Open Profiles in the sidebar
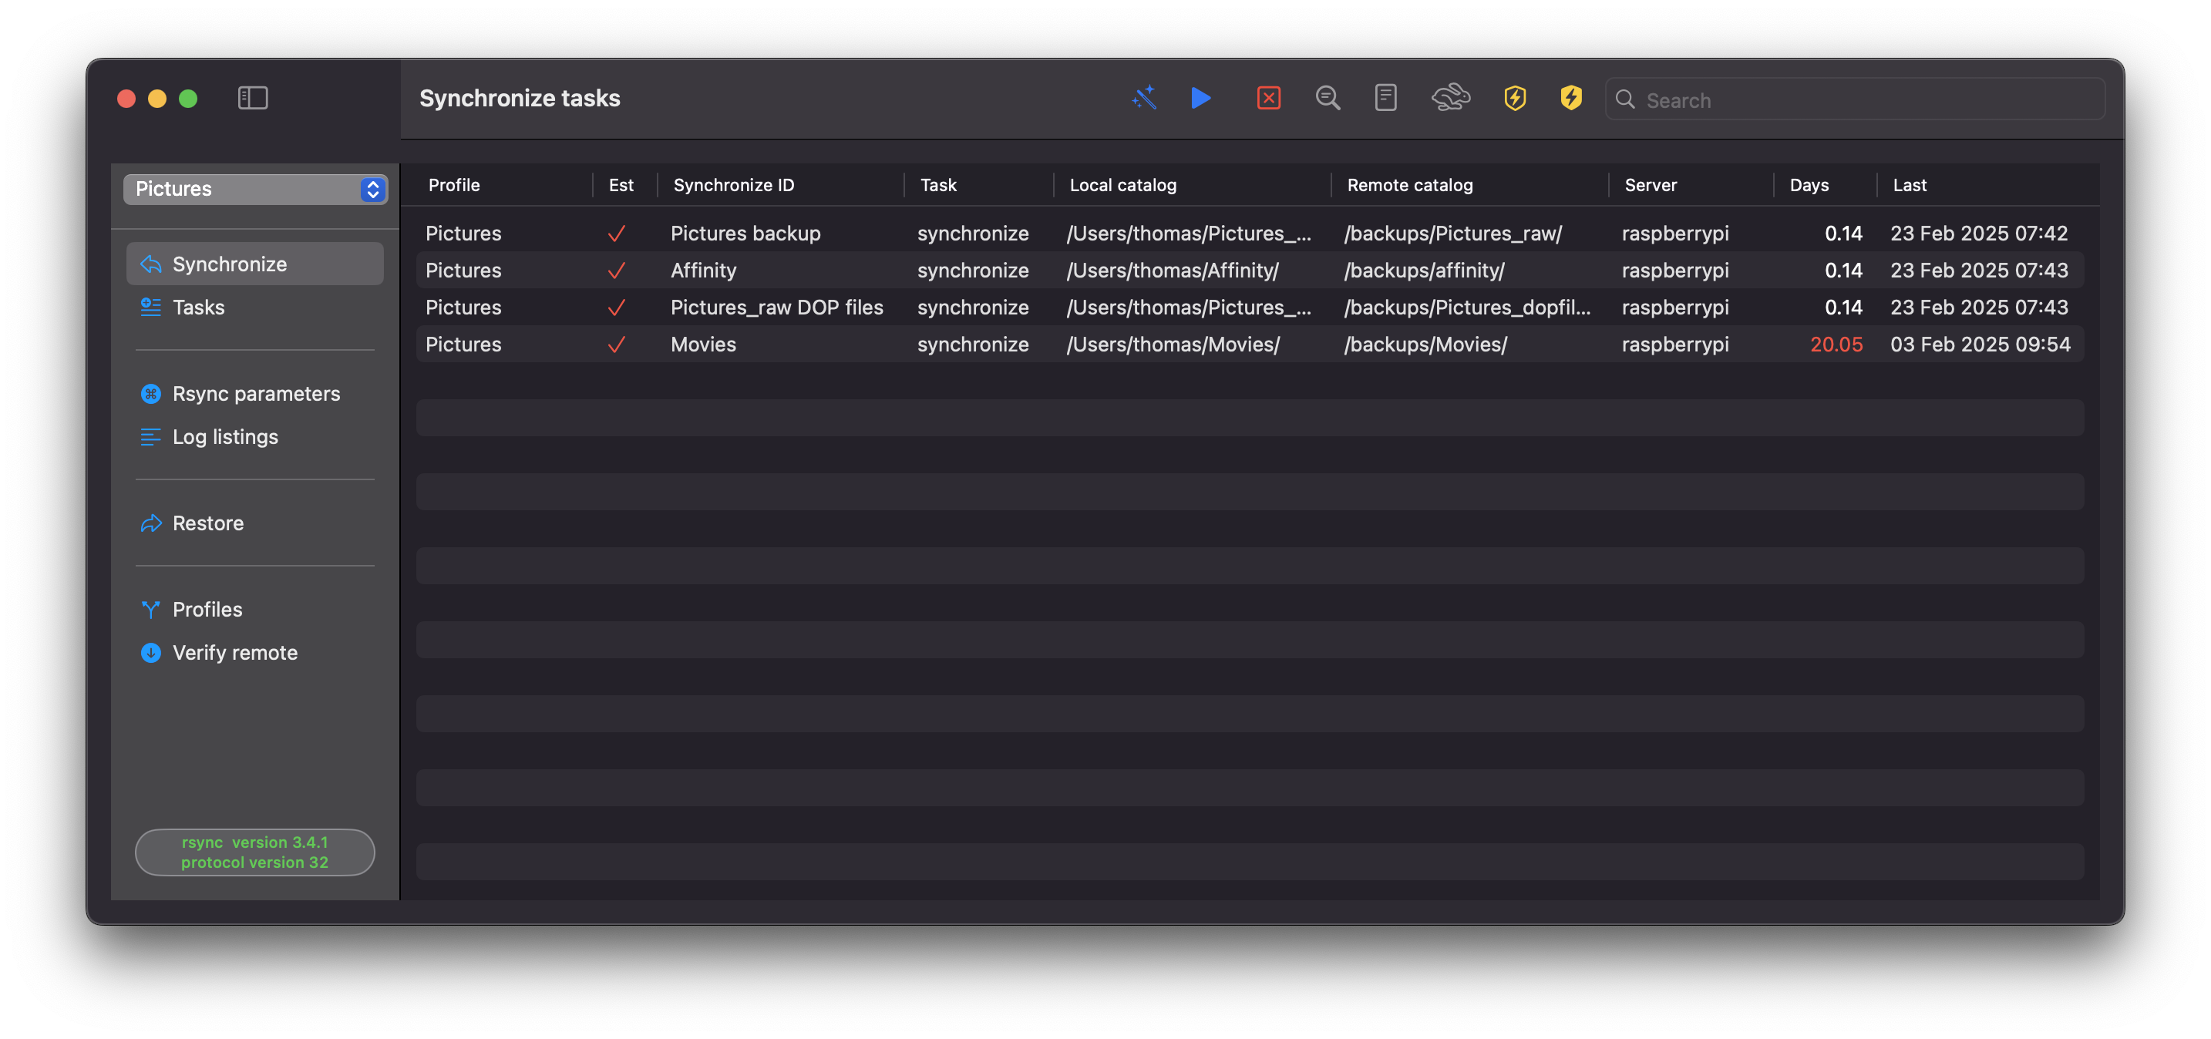This screenshot has height=1039, width=2211. click(x=255, y=608)
